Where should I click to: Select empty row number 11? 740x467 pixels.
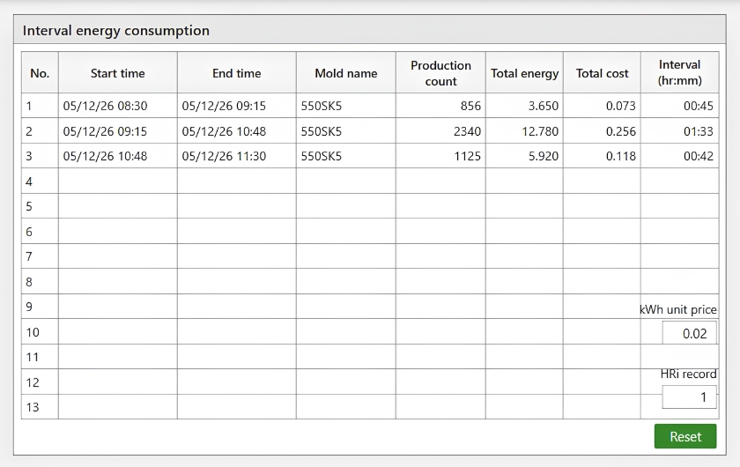click(x=33, y=358)
